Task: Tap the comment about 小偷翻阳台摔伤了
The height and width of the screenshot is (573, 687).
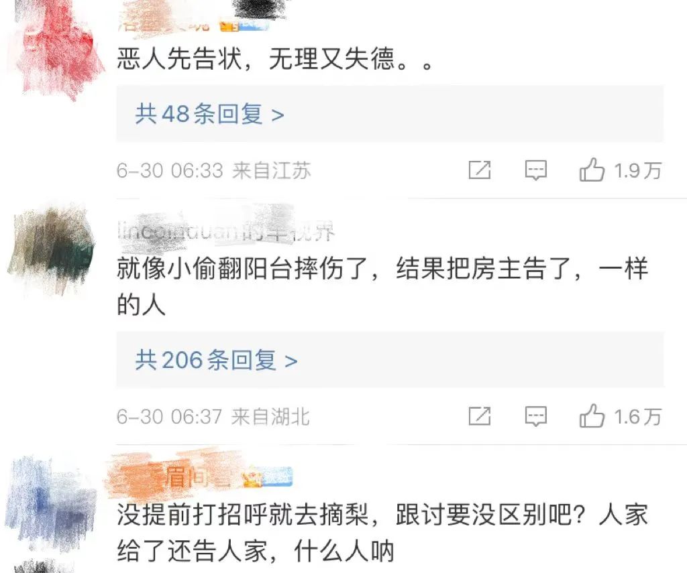Action: tap(382, 287)
